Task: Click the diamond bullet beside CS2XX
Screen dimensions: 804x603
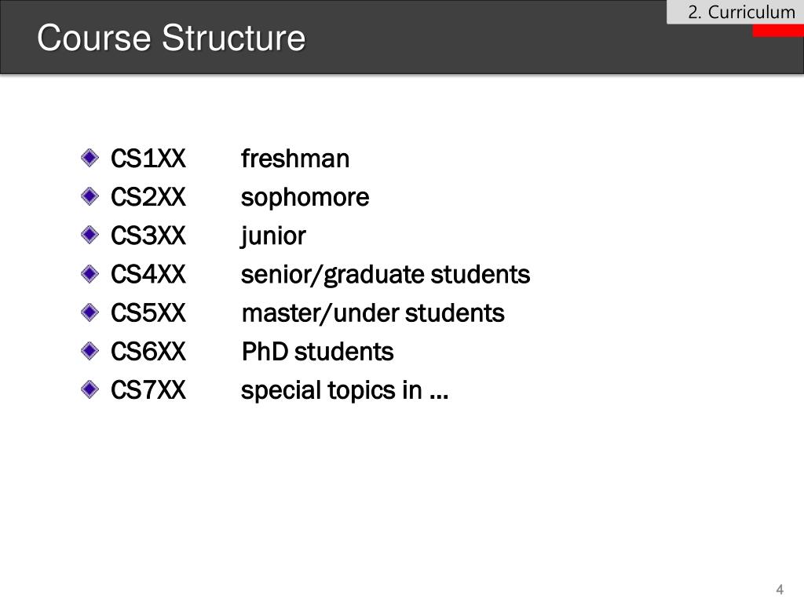Action: click(x=90, y=196)
